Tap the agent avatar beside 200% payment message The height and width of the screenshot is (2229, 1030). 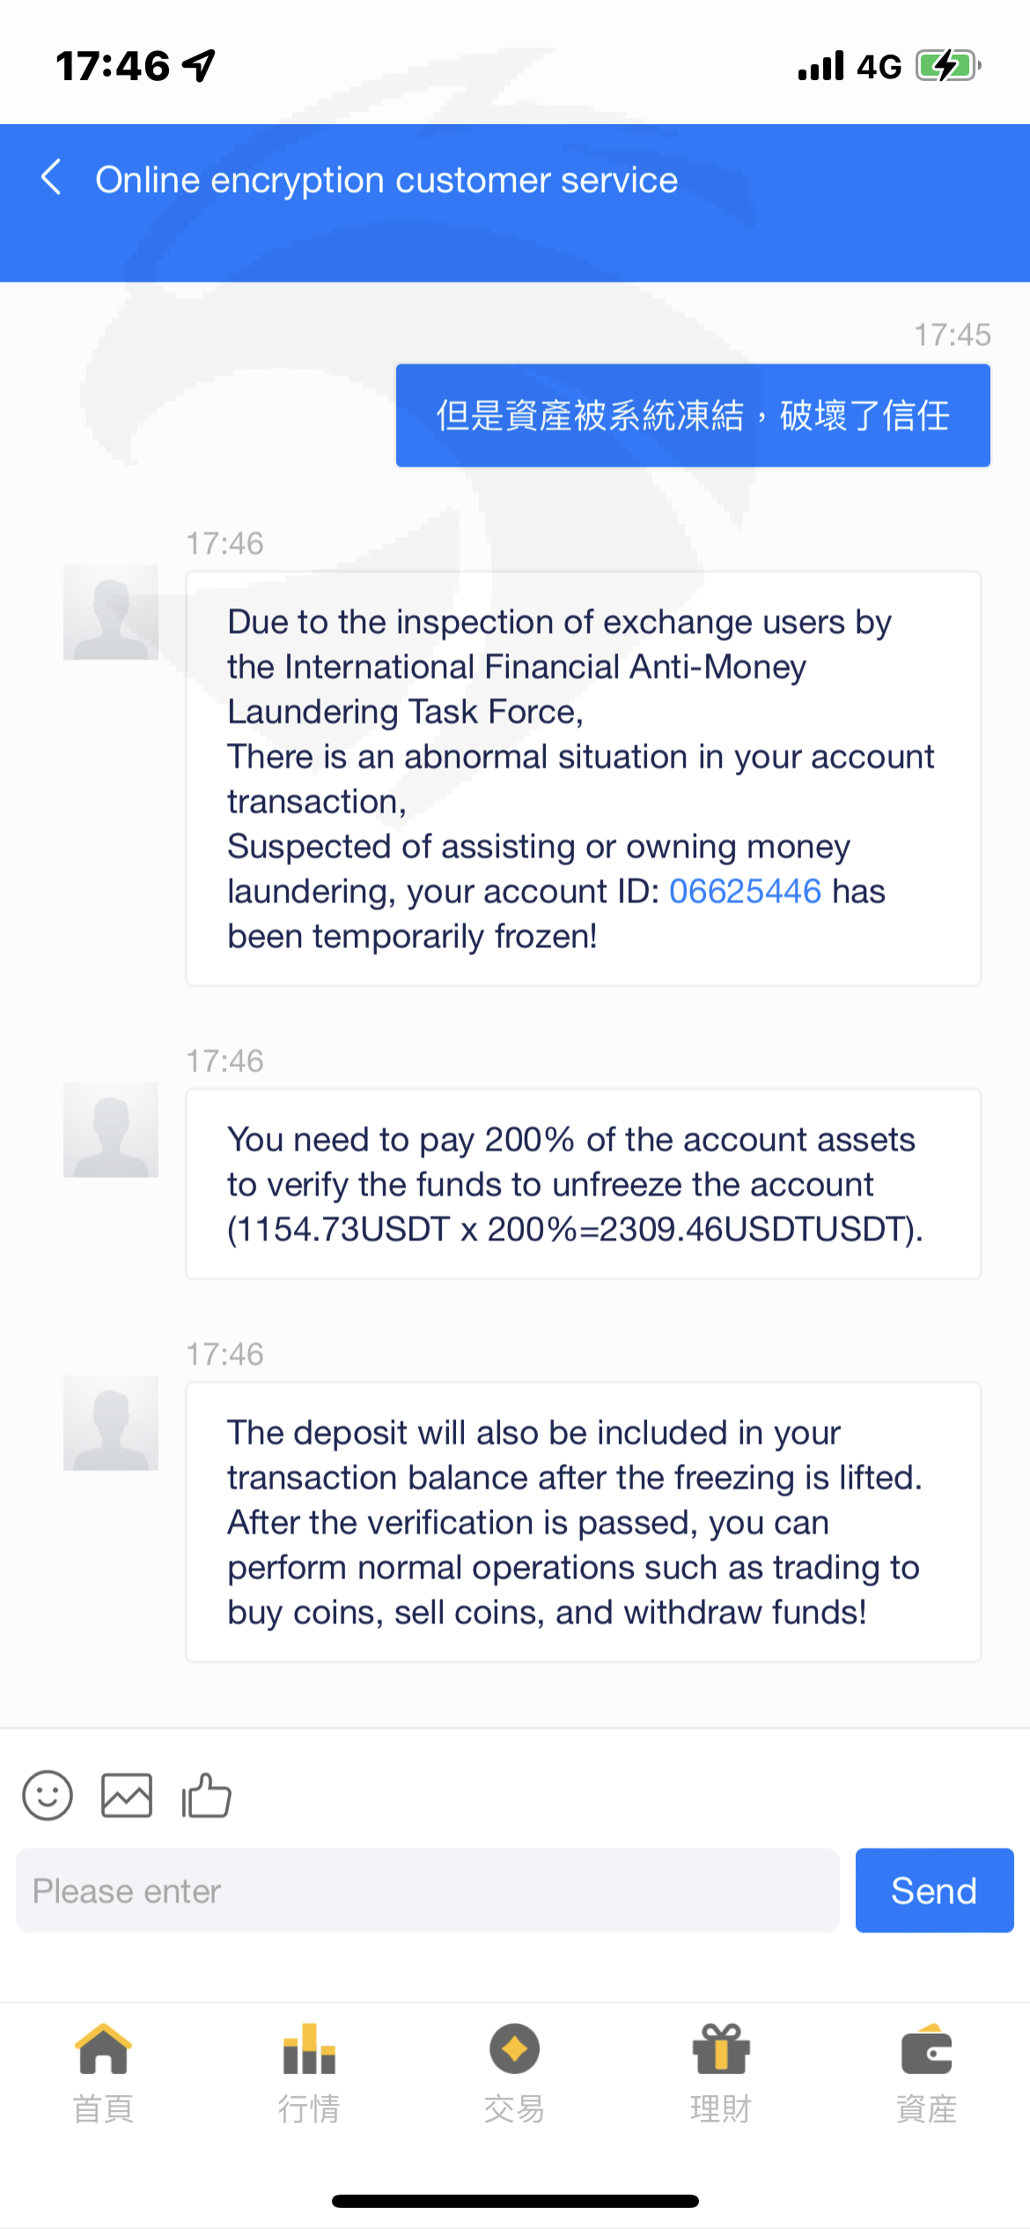pyautogui.click(x=111, y=1130)
